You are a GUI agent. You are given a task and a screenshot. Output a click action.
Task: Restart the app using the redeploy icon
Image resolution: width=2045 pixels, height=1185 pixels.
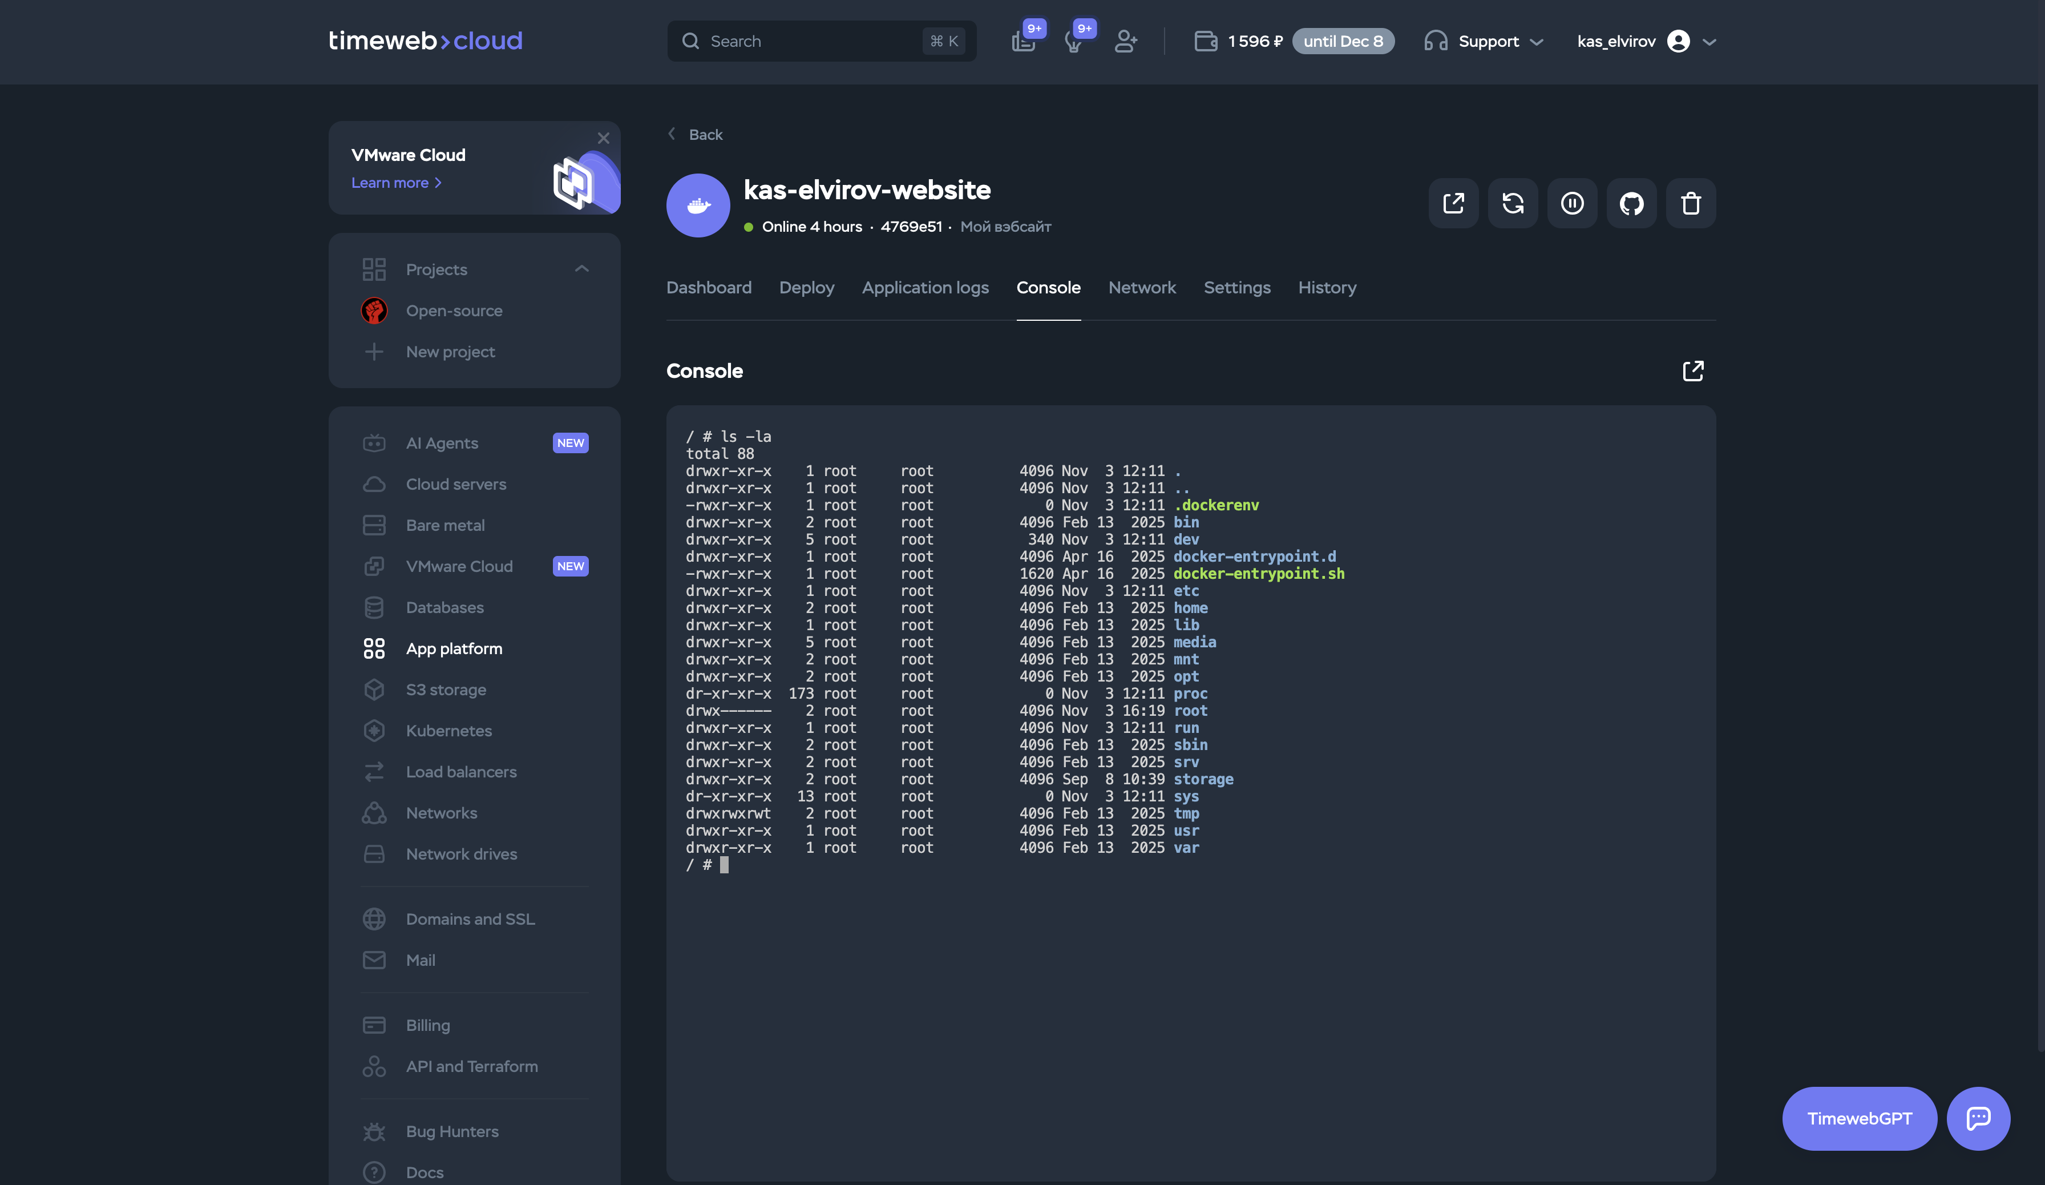tap(1513, 203)
